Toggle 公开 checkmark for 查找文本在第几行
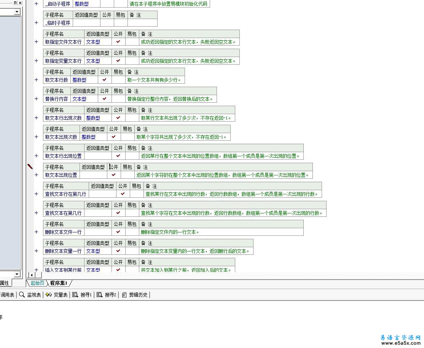Screen dimensions: 424x348 118,213
